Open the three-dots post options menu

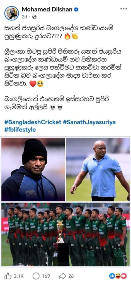point(123,9)
